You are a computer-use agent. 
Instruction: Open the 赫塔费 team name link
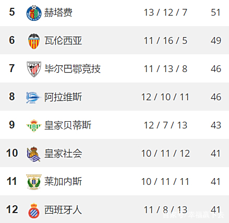tap(58, 13)
